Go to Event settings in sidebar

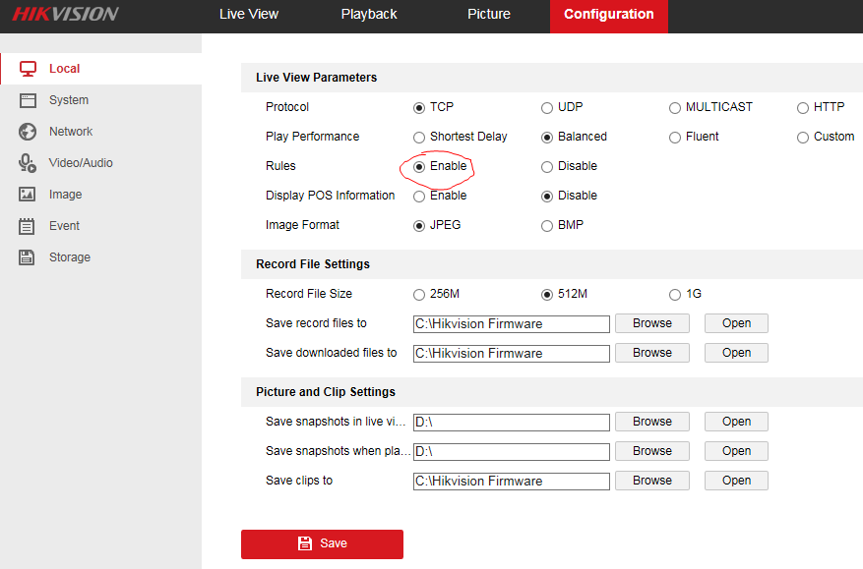point(100,226)
